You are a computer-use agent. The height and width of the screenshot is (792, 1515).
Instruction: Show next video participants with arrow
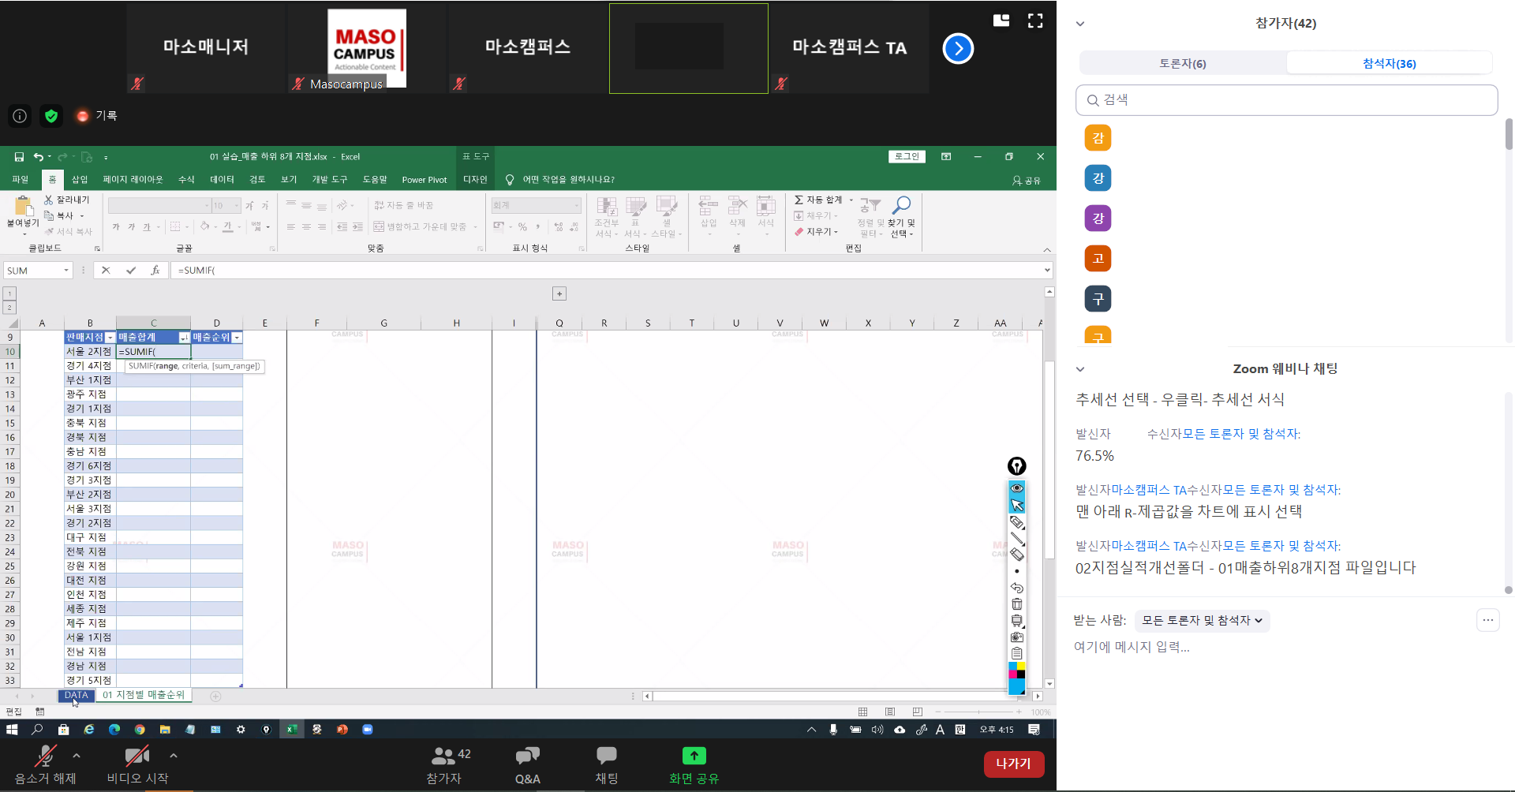pyautogui.click(x=958, y=48)
